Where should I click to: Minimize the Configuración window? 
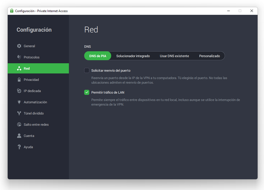click(x=228, y=11)
